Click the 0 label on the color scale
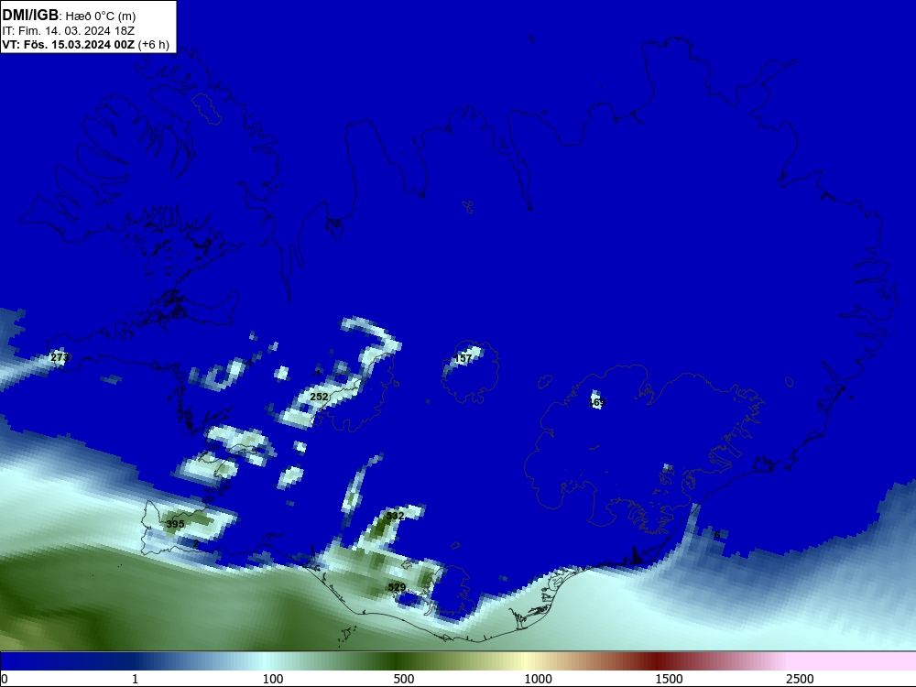Screen dimensions: 916x687 [5, 679]
